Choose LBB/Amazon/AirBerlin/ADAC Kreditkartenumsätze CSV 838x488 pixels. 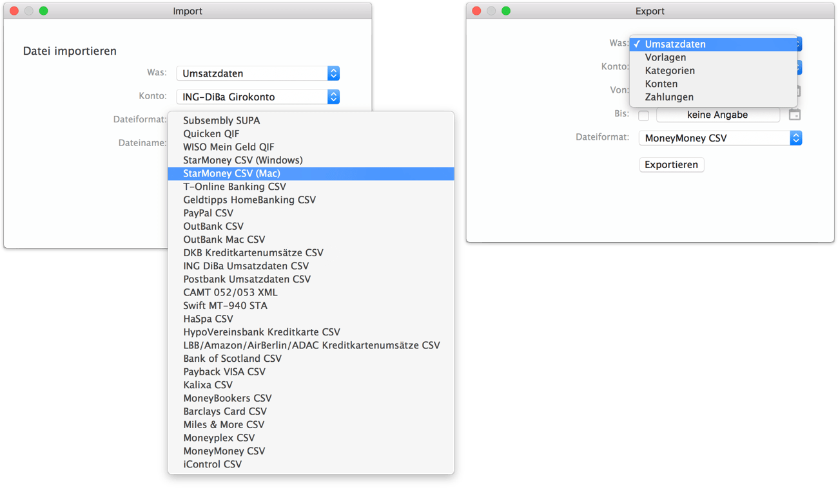coord(311,345)
